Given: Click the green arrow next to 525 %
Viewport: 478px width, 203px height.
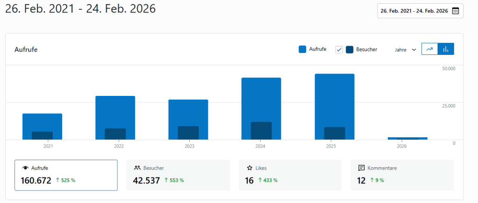Looking at the screenshot, I should (x=57, y=180).
